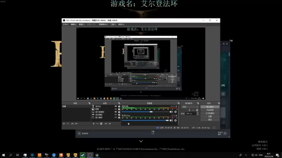Viewport: 282px width, 158px height.
Task: Open the Windows Start menu
Action: 4,155
